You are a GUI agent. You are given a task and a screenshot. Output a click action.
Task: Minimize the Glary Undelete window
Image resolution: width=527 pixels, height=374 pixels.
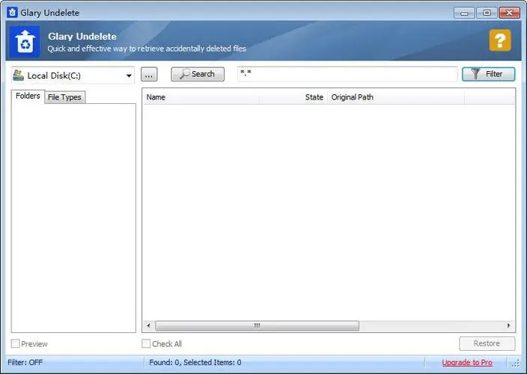[464, 13]
